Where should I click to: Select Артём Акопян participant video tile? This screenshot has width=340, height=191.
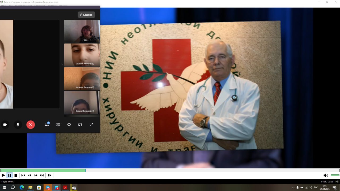pyautogui.click(x=82, y=55)
